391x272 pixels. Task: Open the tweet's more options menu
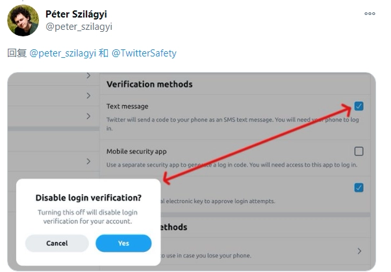point(369,13)
